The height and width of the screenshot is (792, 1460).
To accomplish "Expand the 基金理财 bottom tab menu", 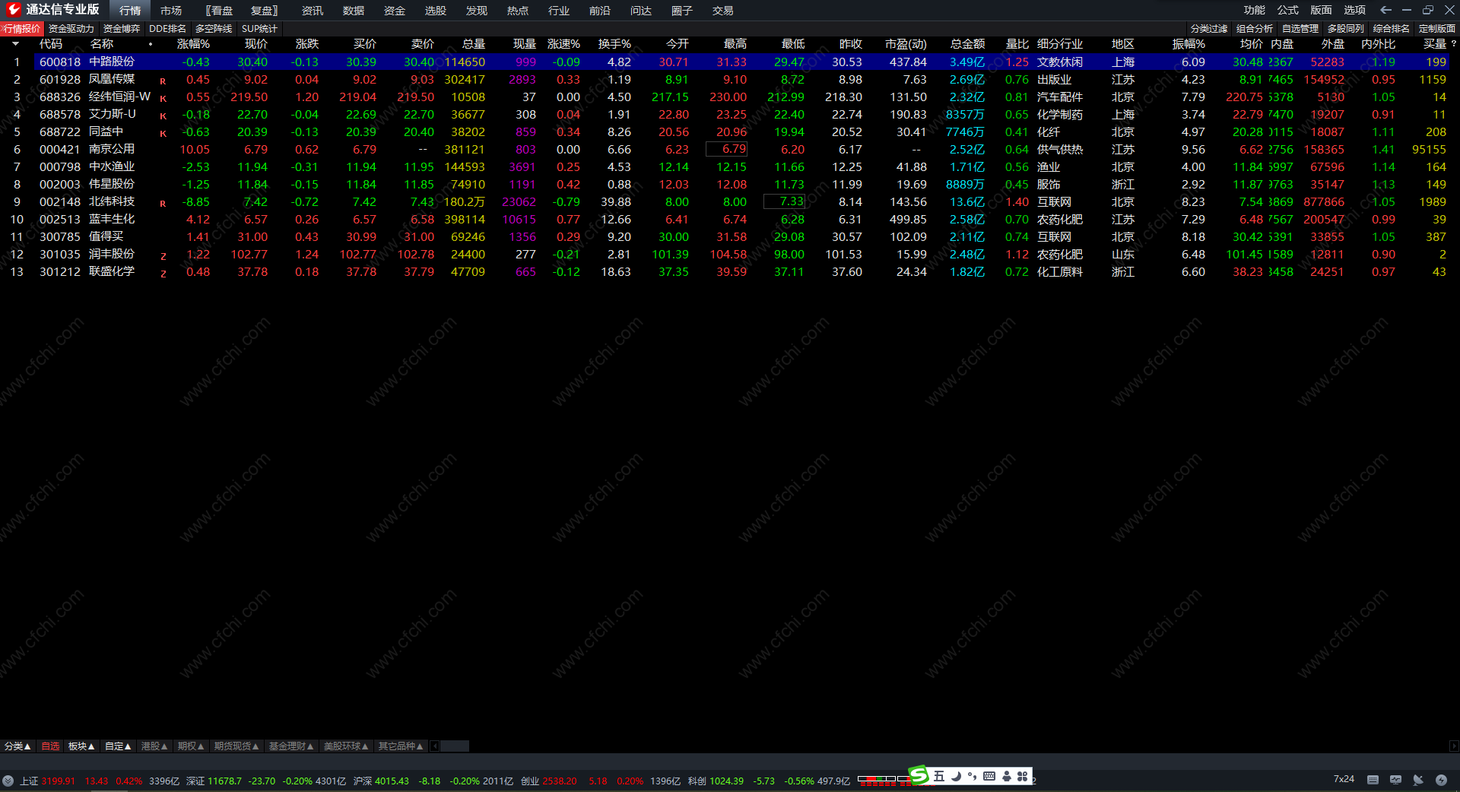I will (x=291, y=746).
